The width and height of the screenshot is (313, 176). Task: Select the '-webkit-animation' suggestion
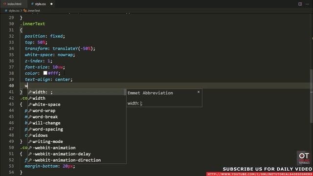click(77, 148)
